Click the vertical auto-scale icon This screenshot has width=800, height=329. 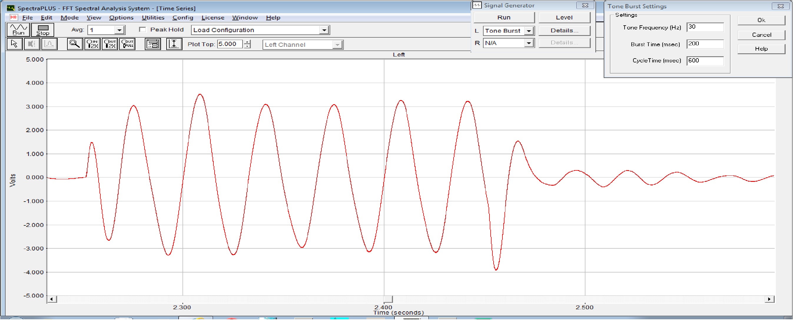pyautogui.click(x=175, y=44)
